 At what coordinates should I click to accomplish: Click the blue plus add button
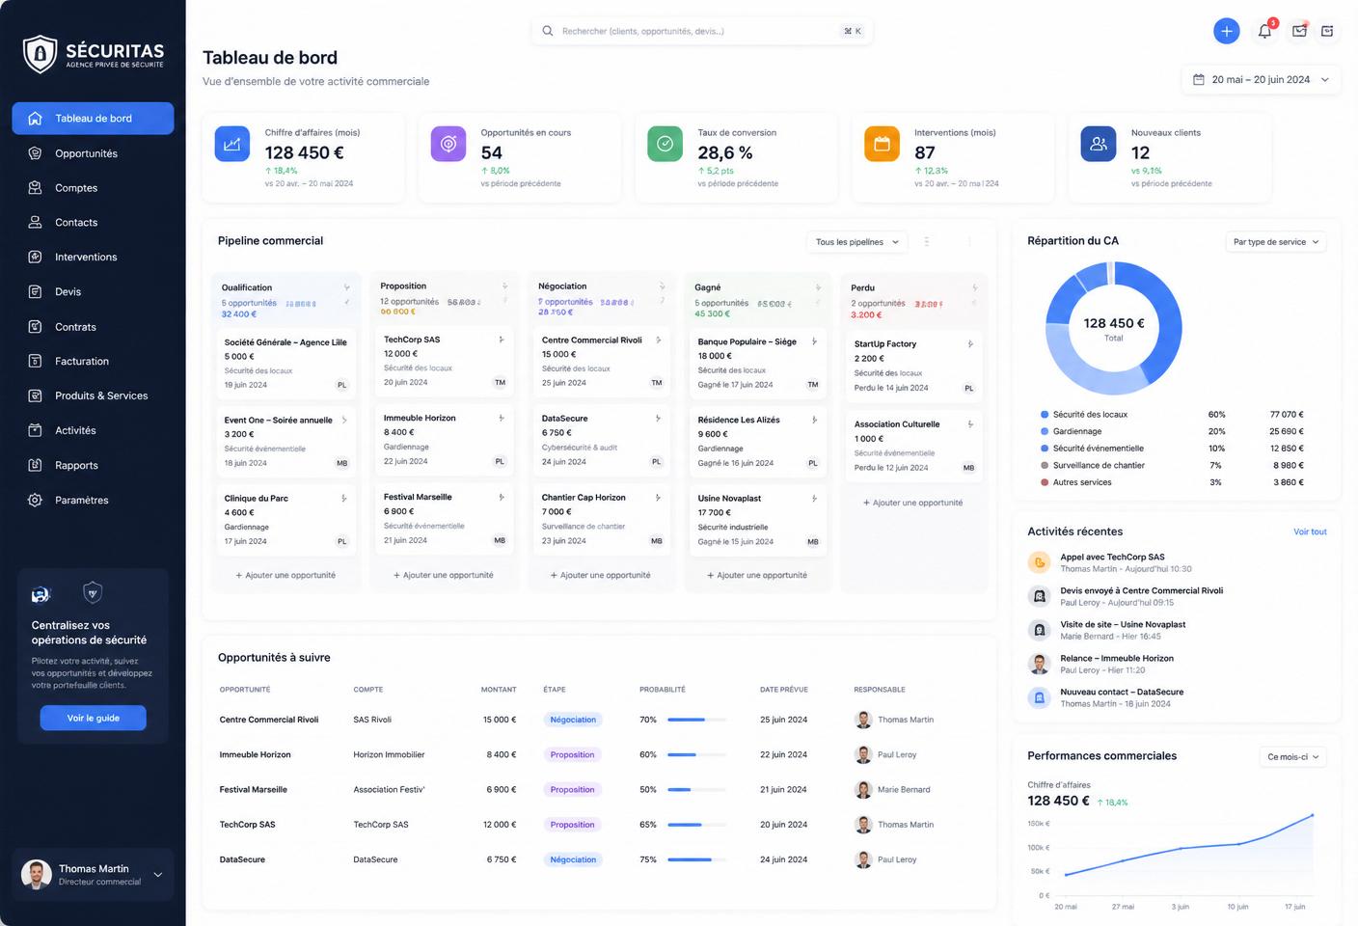click(x=1226, y=31)
